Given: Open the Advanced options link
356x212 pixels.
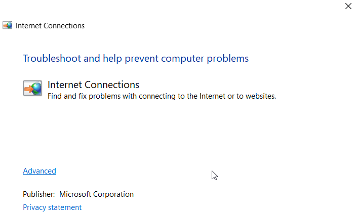Looking at the screenshot, I should (39, 171).
